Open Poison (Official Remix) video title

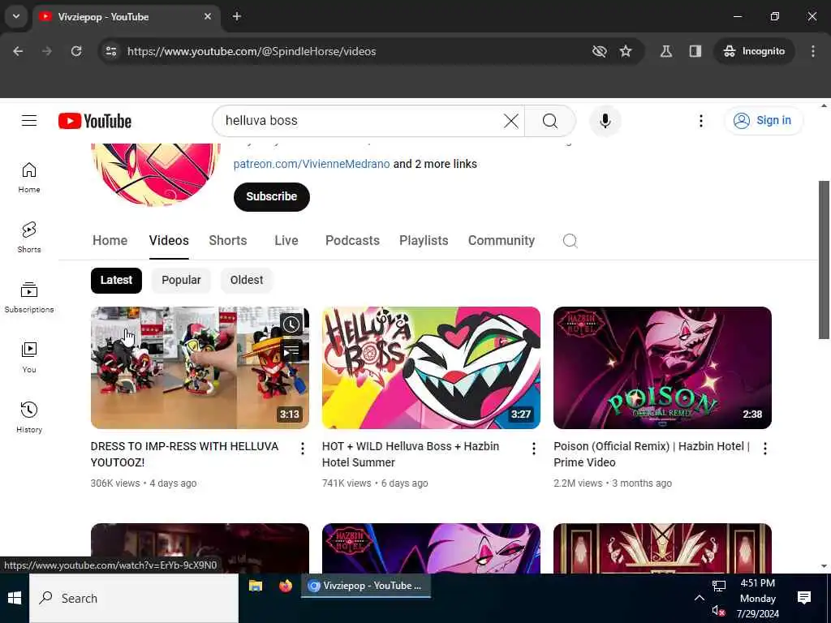652,454
